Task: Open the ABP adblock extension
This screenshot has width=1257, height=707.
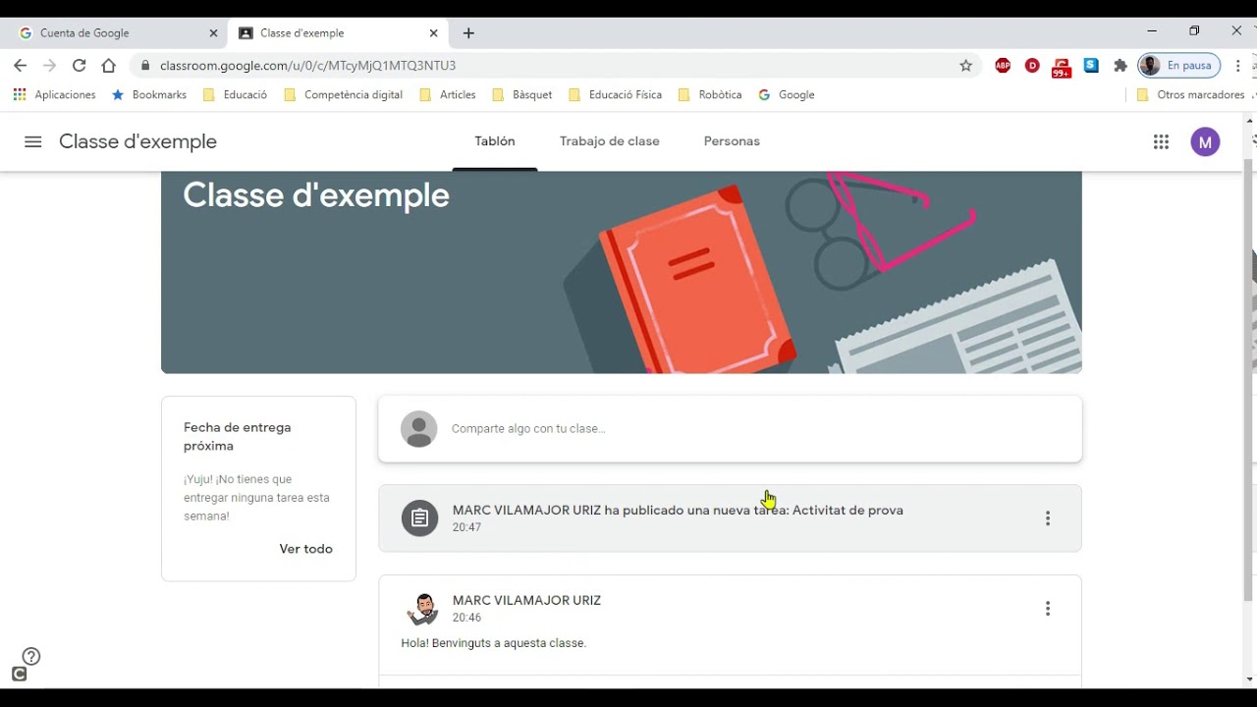Action: point(1003,66)
